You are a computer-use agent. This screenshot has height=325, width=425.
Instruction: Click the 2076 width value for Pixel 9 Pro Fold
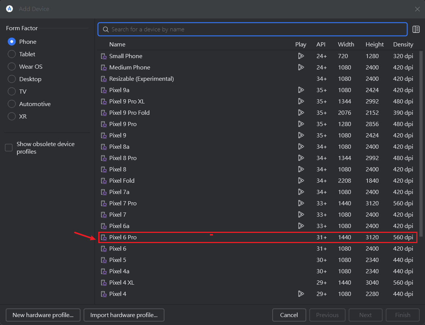tap(344, 112)
